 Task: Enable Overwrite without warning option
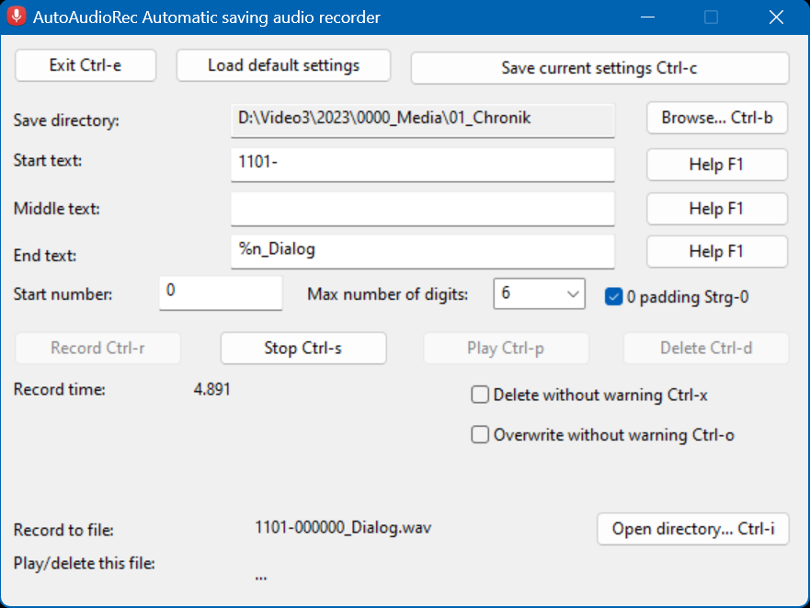(480, 435)
